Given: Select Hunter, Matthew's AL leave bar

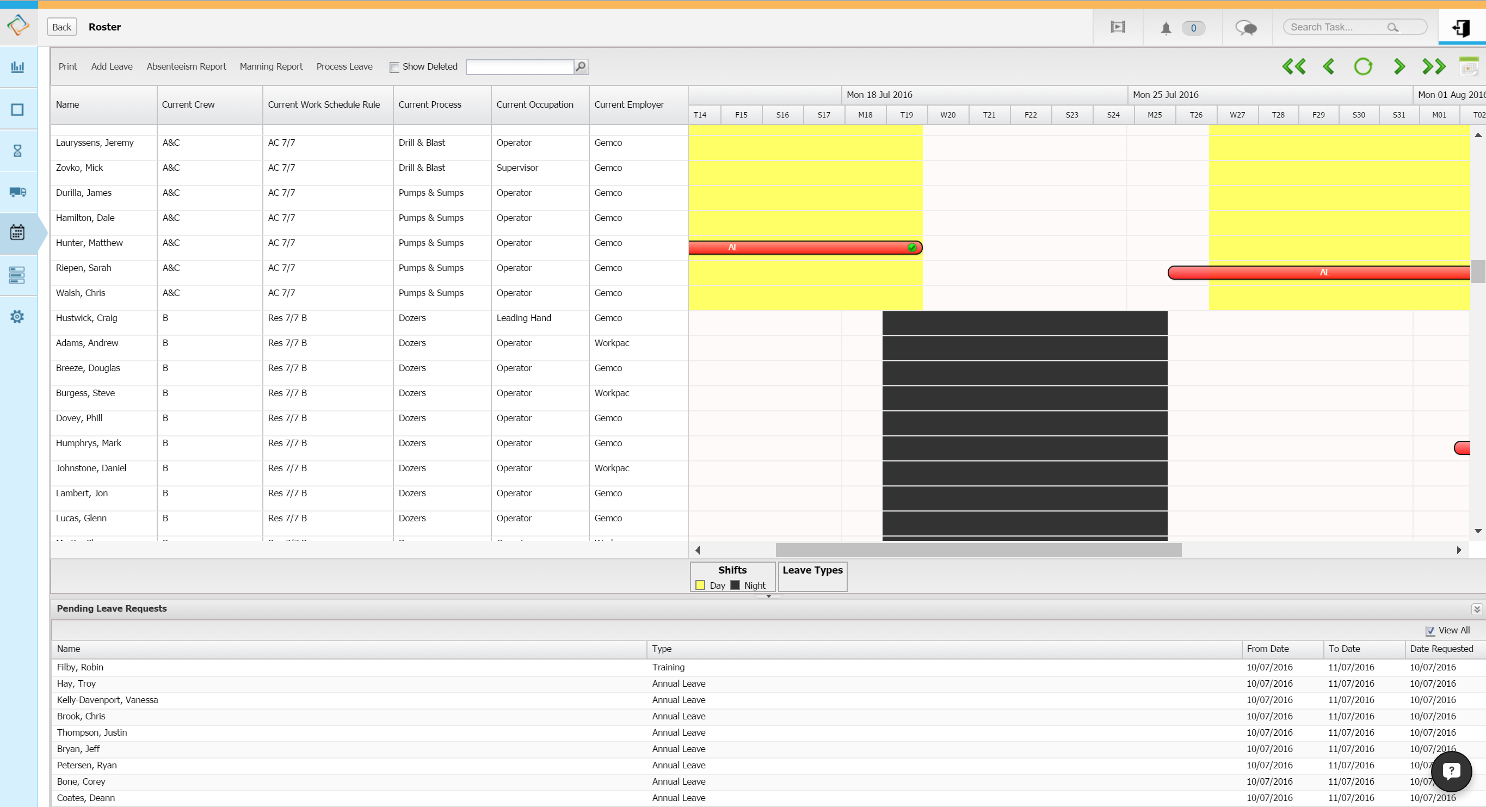Looking at the screenshot, I should click(805, 248).
